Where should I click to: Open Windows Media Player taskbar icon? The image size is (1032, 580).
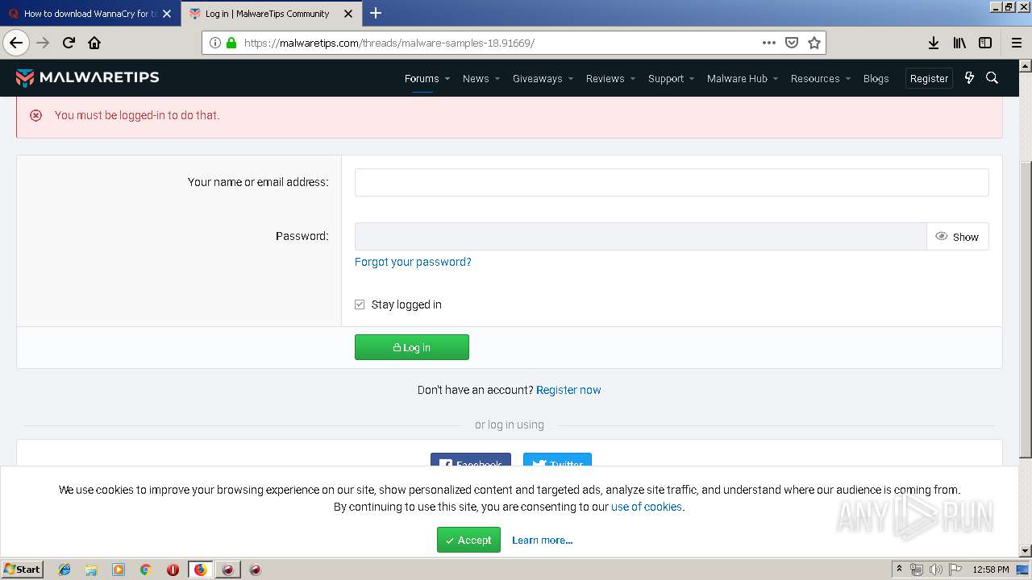coord(119,570)
